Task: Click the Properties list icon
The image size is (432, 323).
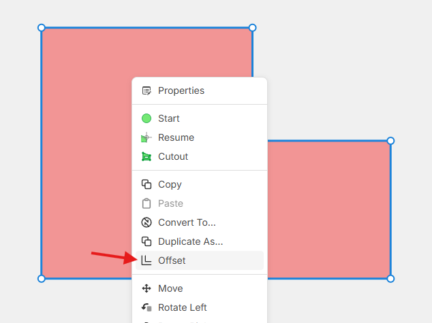Action: (146, 90)
